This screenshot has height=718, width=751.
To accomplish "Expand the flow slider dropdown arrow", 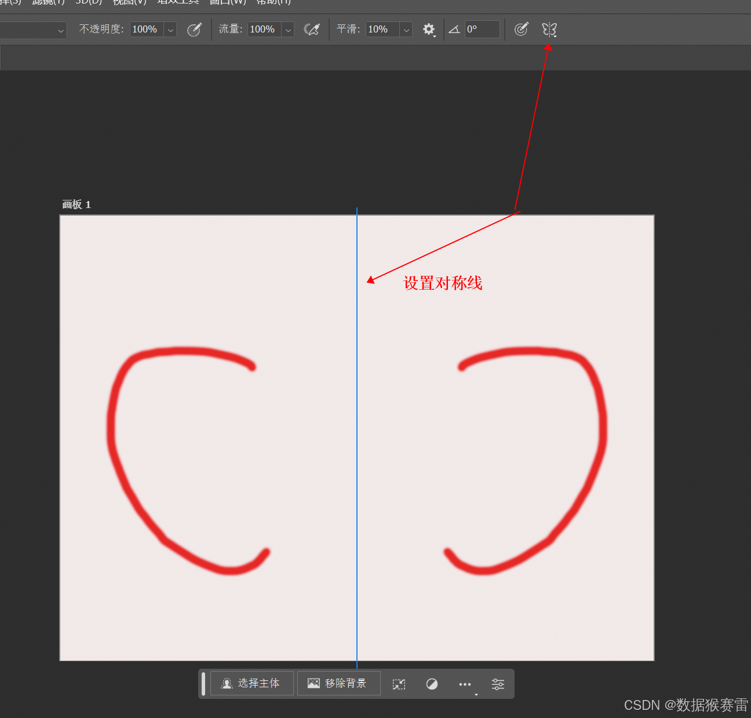I will [x=288, y=30].
